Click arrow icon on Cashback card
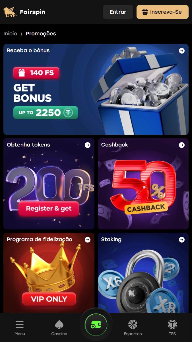 click(182, 145)
